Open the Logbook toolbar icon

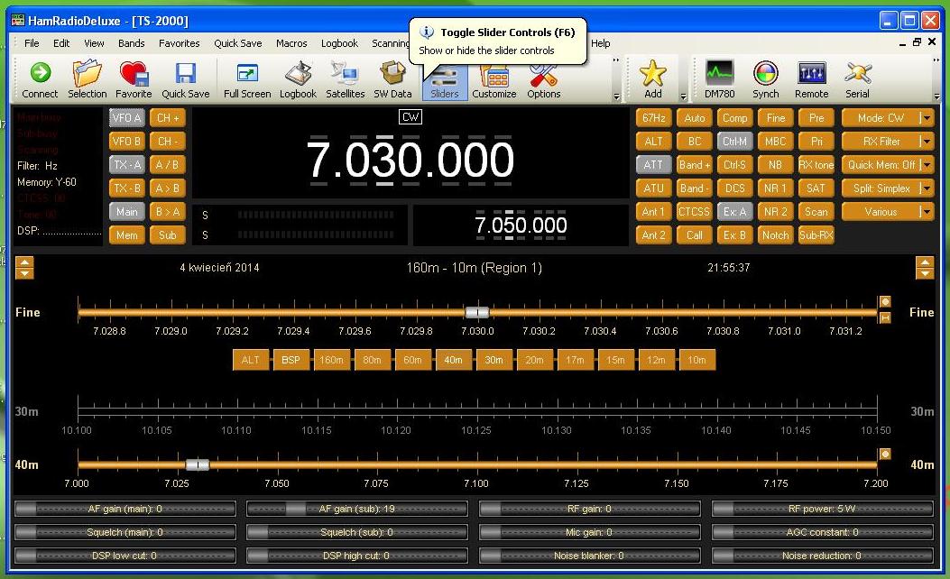click(298, 78)
